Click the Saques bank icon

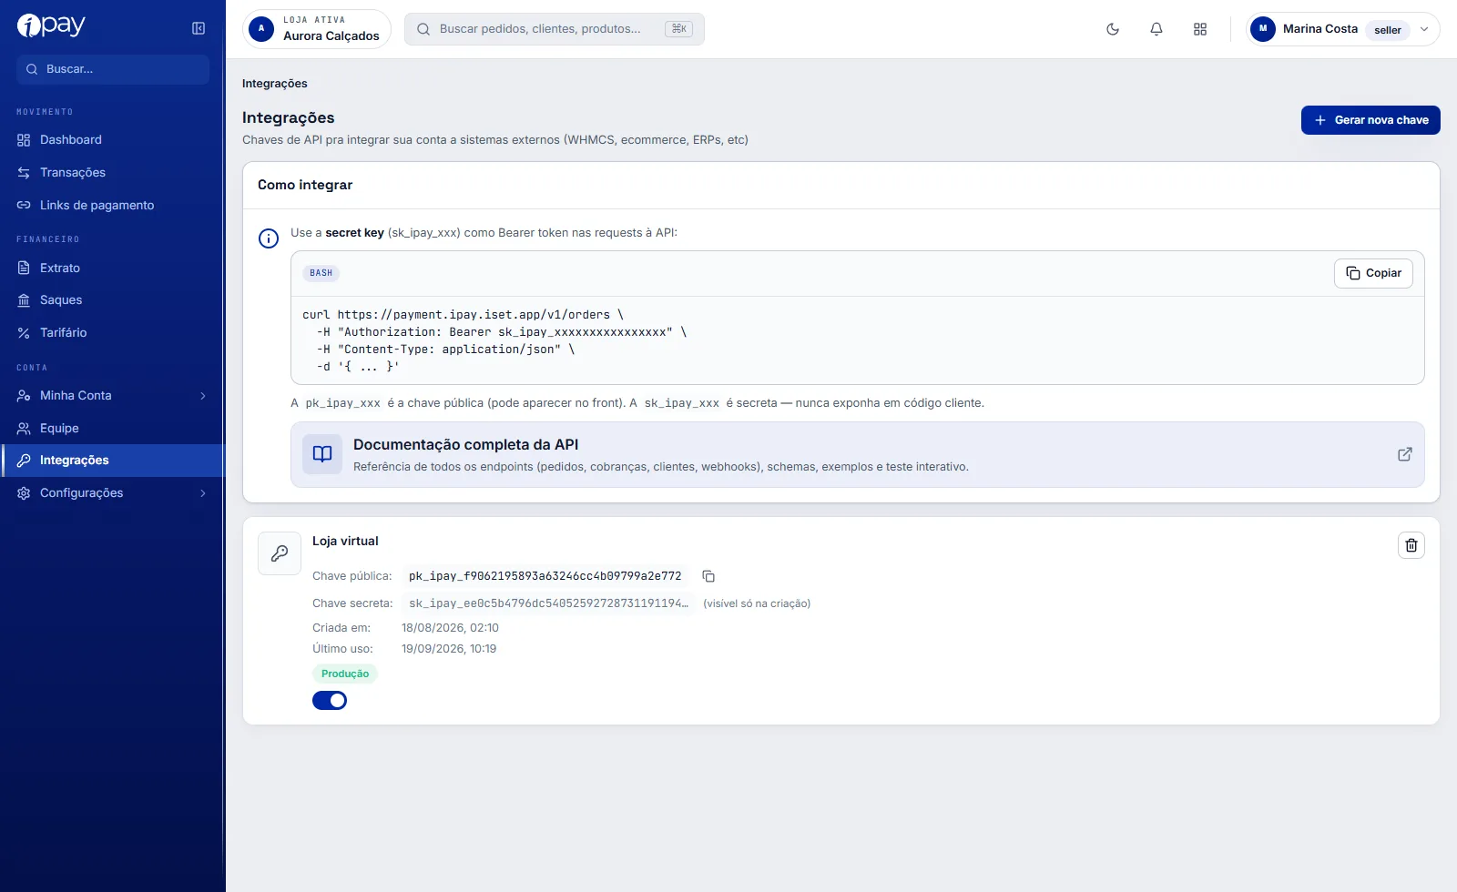click(x=24, y=300)
